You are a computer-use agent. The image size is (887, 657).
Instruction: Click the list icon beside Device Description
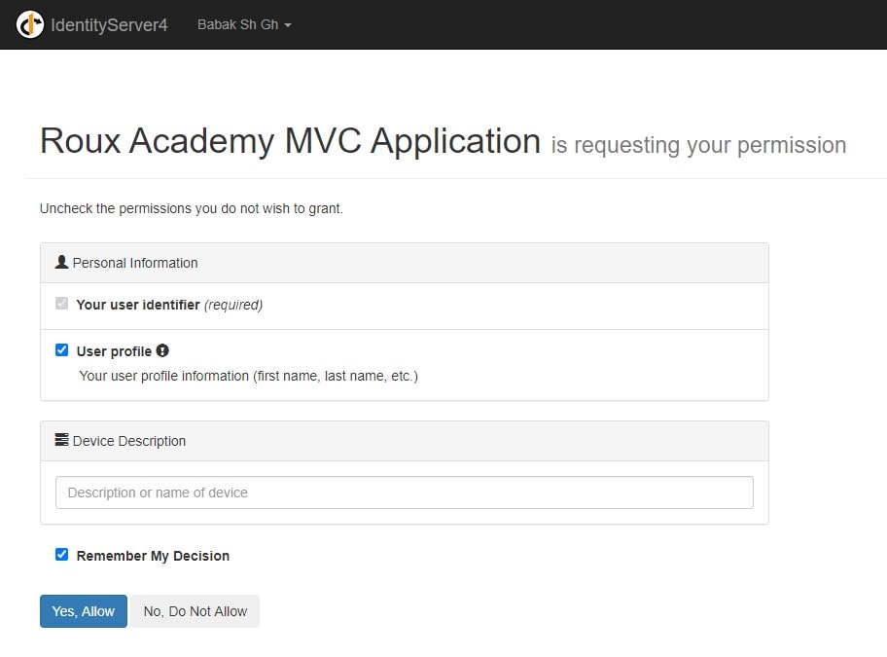[60, 440]
